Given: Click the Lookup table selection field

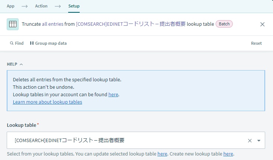Looking at the screenshot, I should [x=127, y=141].
